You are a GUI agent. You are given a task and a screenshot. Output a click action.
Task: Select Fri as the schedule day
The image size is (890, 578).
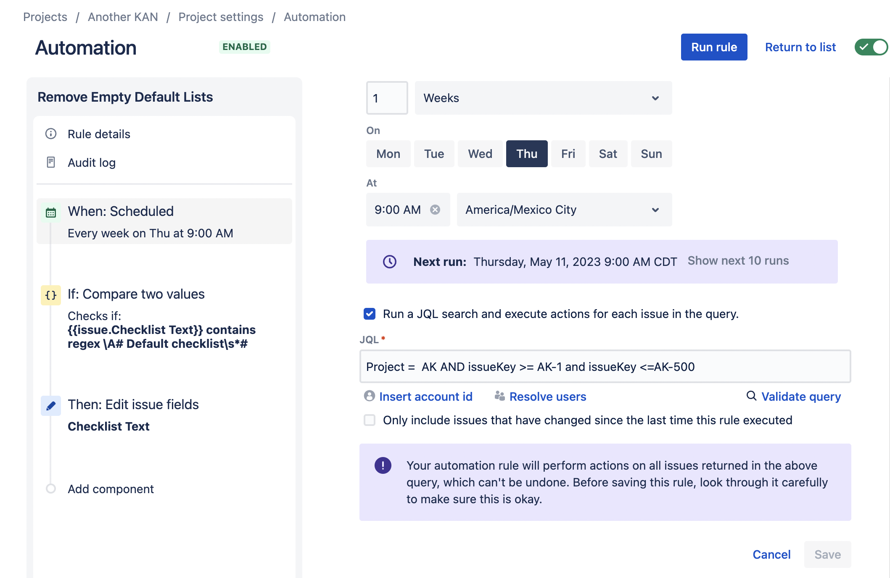click(568, 154)
